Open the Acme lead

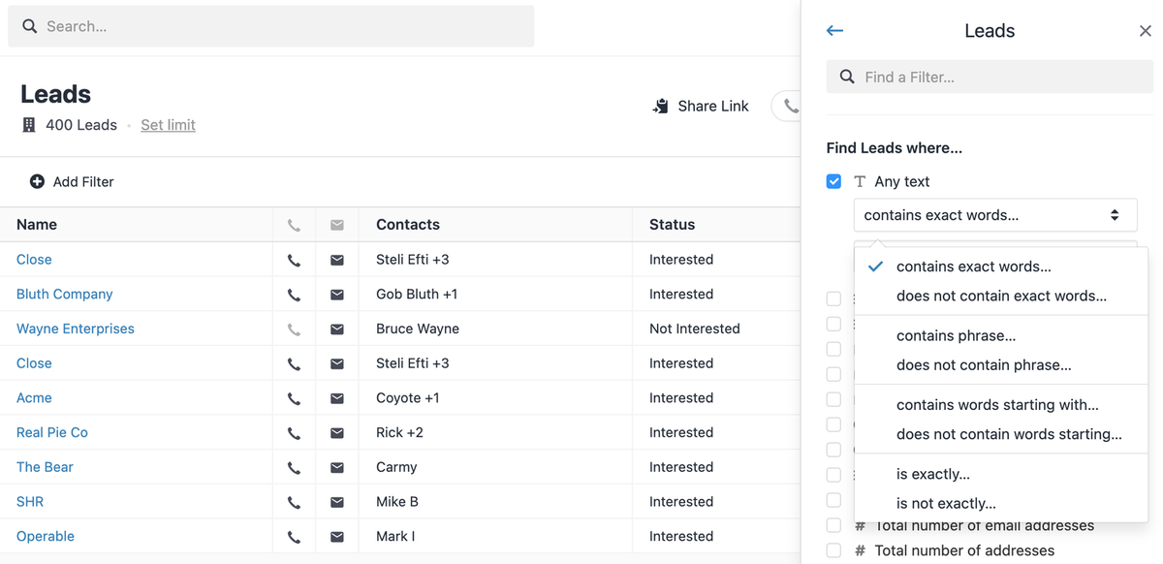pyautogui.click(x=34, y=398)
